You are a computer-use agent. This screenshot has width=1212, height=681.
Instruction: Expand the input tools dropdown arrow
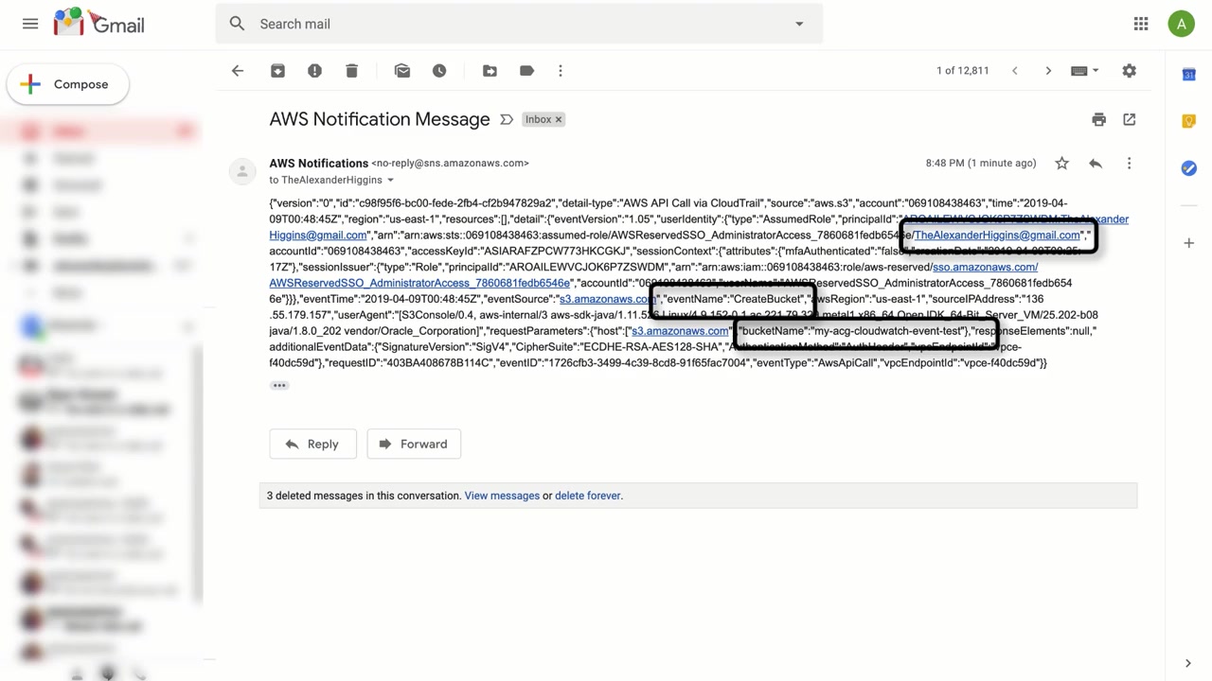(1096, 71)
